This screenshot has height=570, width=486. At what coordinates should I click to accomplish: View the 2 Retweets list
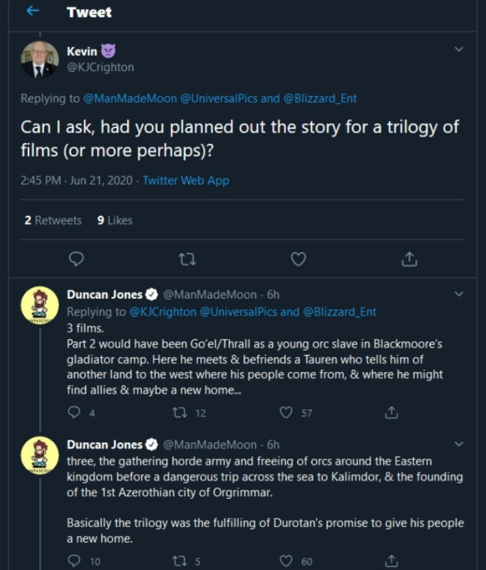53,220
